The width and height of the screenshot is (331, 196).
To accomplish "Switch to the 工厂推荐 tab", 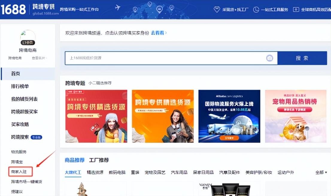I will 99,160.
